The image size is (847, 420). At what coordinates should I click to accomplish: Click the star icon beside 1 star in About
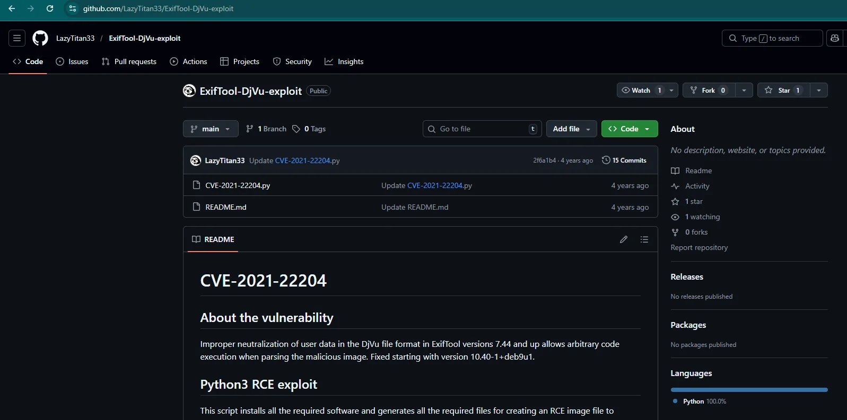675,201
